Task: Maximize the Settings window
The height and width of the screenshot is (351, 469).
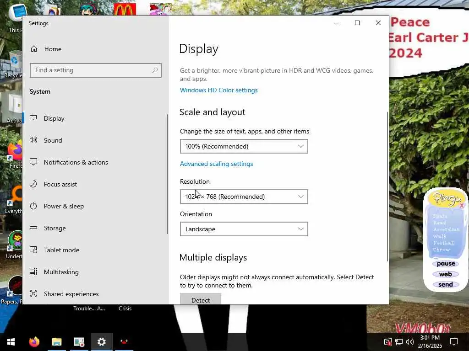Action: (357, 23)
